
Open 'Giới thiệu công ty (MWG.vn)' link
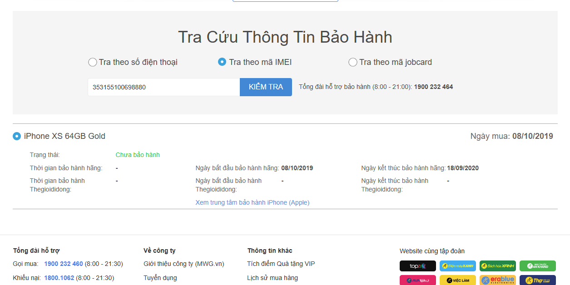click(183, 264)
